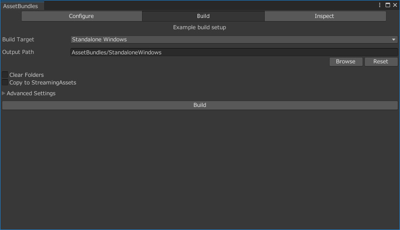Click the Build Target dropdown arrow
Screen dimensions: 400x230
pyautogui.click(x=394, y=40)
